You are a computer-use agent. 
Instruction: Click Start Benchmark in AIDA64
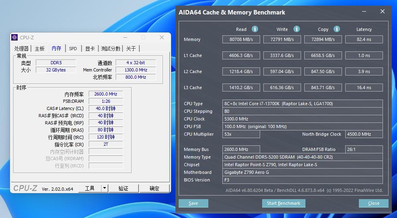[x=283, y=203]
